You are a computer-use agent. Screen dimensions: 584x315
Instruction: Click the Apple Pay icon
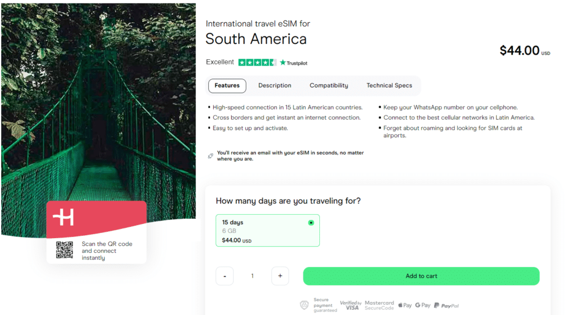pos(405,305)
